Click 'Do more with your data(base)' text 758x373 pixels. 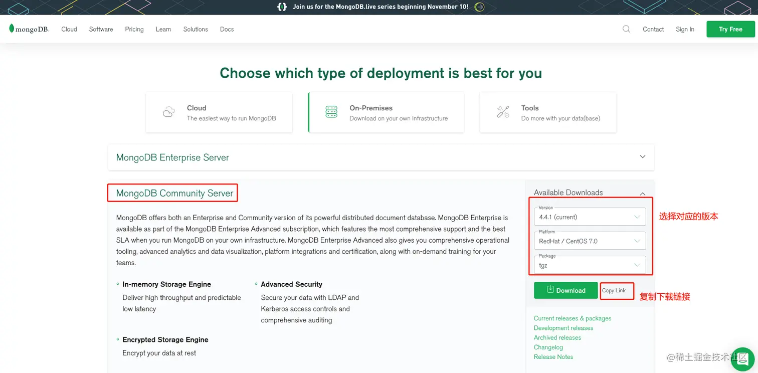[560, 118]
